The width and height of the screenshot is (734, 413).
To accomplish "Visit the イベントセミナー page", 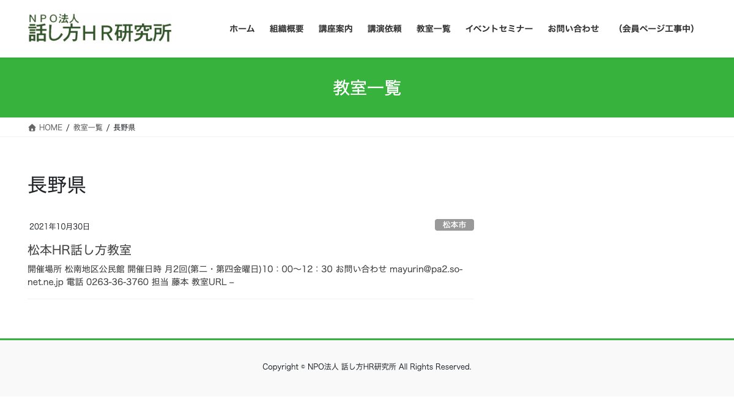I will coord(499,29).
